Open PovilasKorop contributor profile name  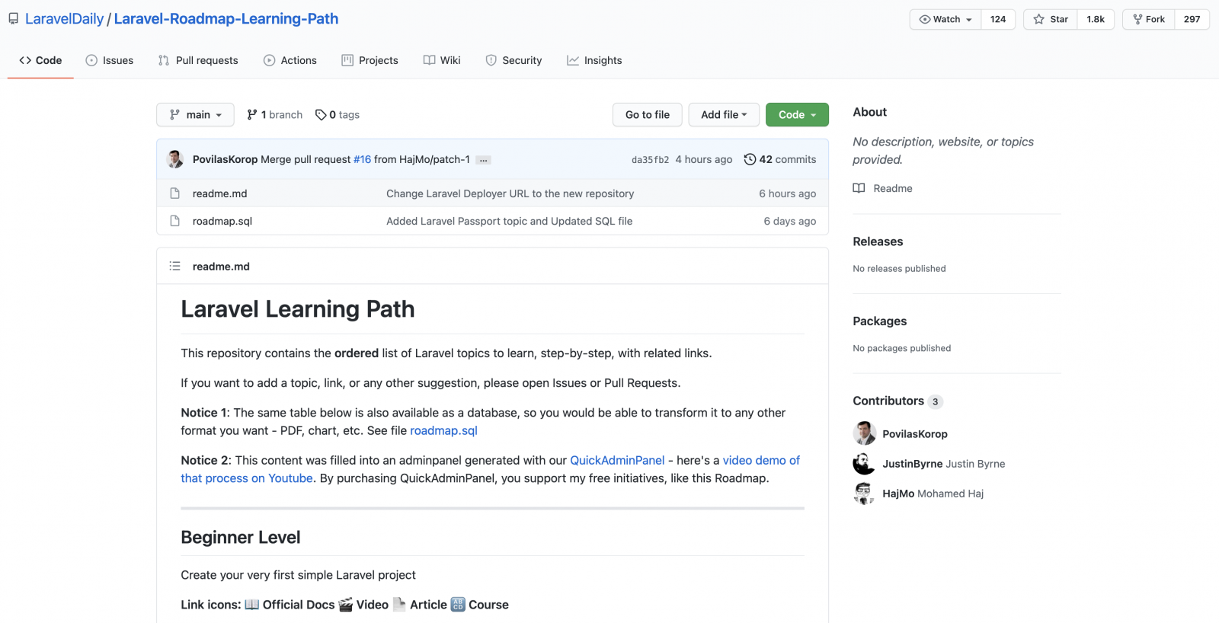[x=915, y=434]
